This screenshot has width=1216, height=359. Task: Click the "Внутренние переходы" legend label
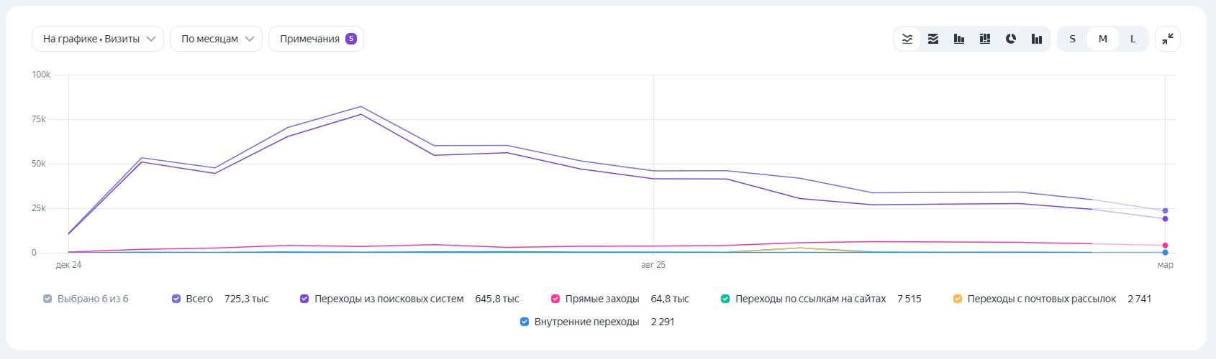coord(586,322)
